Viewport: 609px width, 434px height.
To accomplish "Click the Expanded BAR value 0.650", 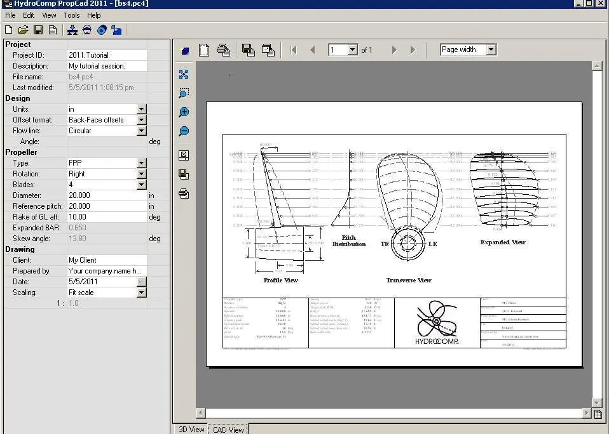I will click(78, 228).
